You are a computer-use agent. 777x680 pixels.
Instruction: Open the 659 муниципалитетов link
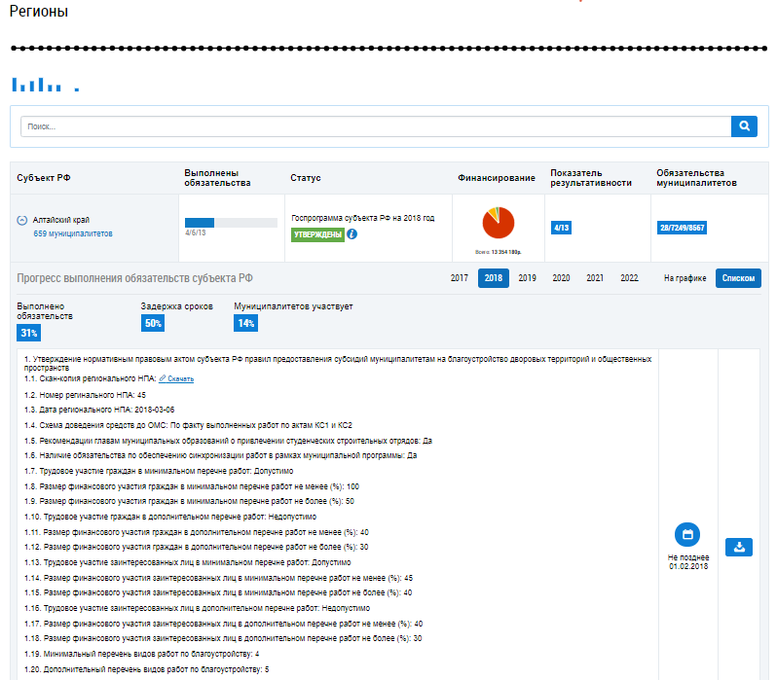73,234
